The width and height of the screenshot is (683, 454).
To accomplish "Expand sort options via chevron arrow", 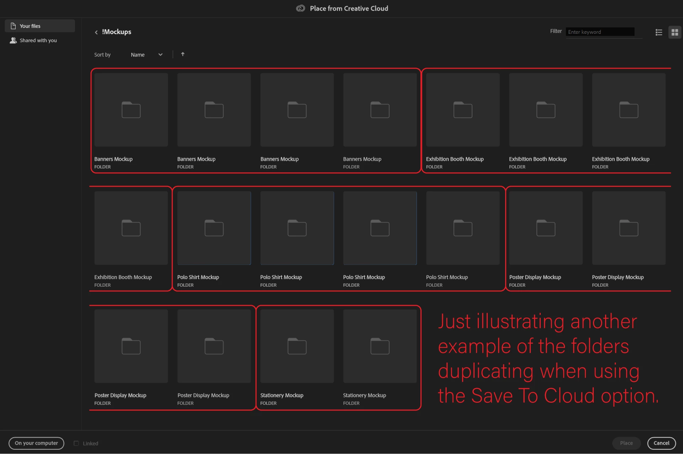I will click(x=160, y=54).
